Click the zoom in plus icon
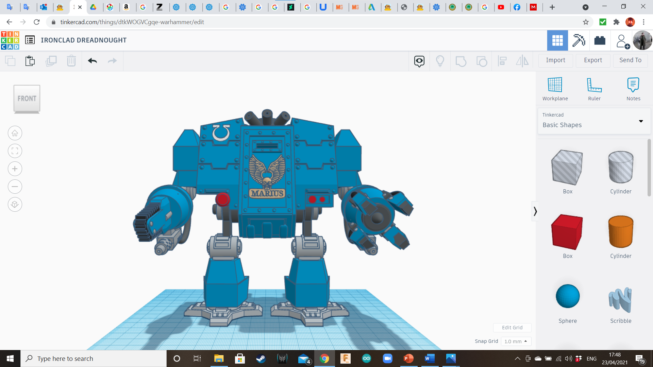The width and height of the screenshot is (653, 367). coord(15,169)
